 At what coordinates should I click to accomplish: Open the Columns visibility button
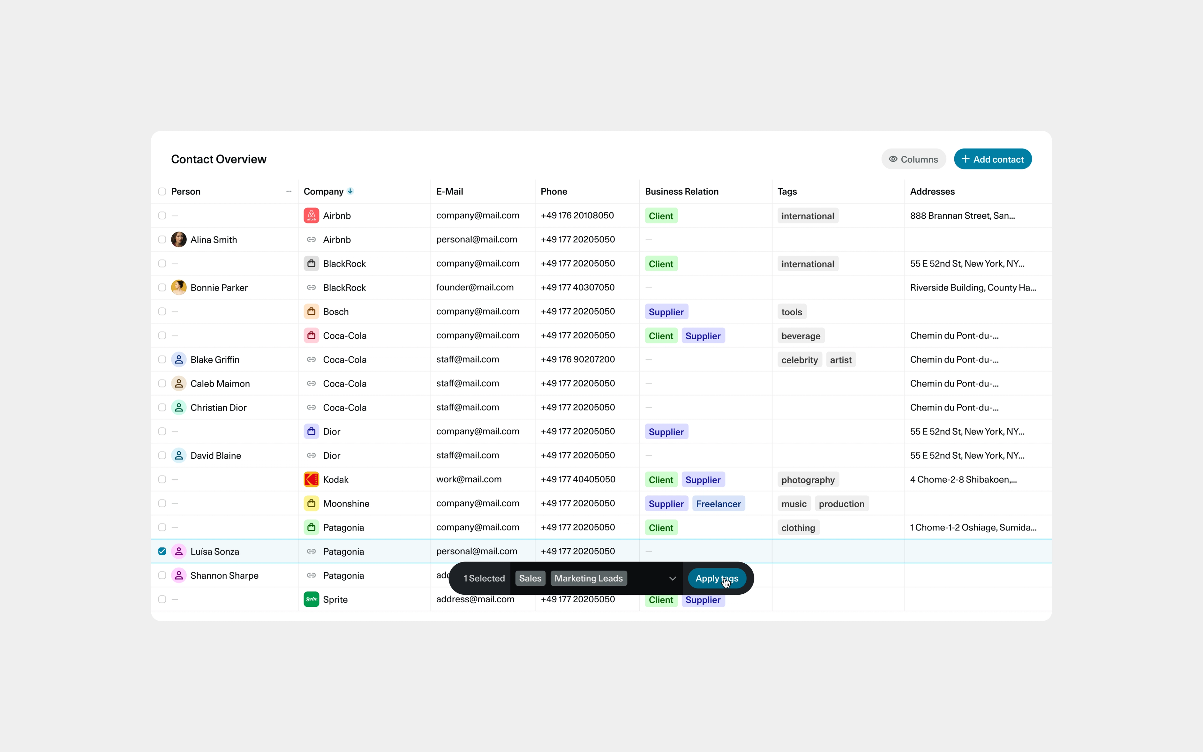tap(913, 159)
